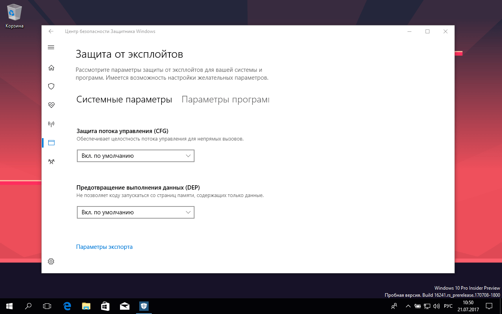Select the App & browser control icon
Image resolution: width=502 pixels, height=314 pixels.
51,142
